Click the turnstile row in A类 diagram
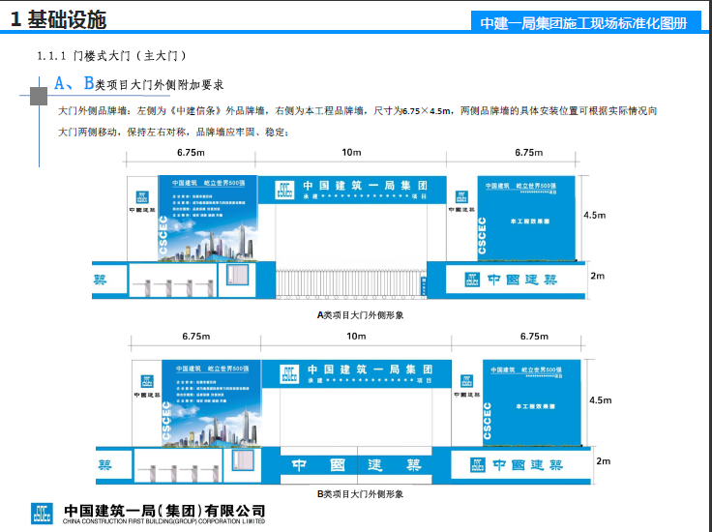 (x=173, y=288)
